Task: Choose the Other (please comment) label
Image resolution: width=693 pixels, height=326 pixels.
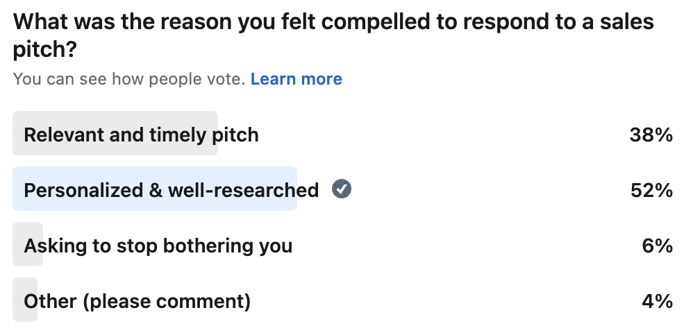Action: 137,301
